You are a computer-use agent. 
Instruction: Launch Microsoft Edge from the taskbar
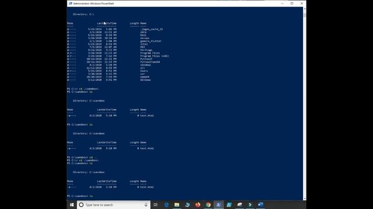click(x=166, y=205)
